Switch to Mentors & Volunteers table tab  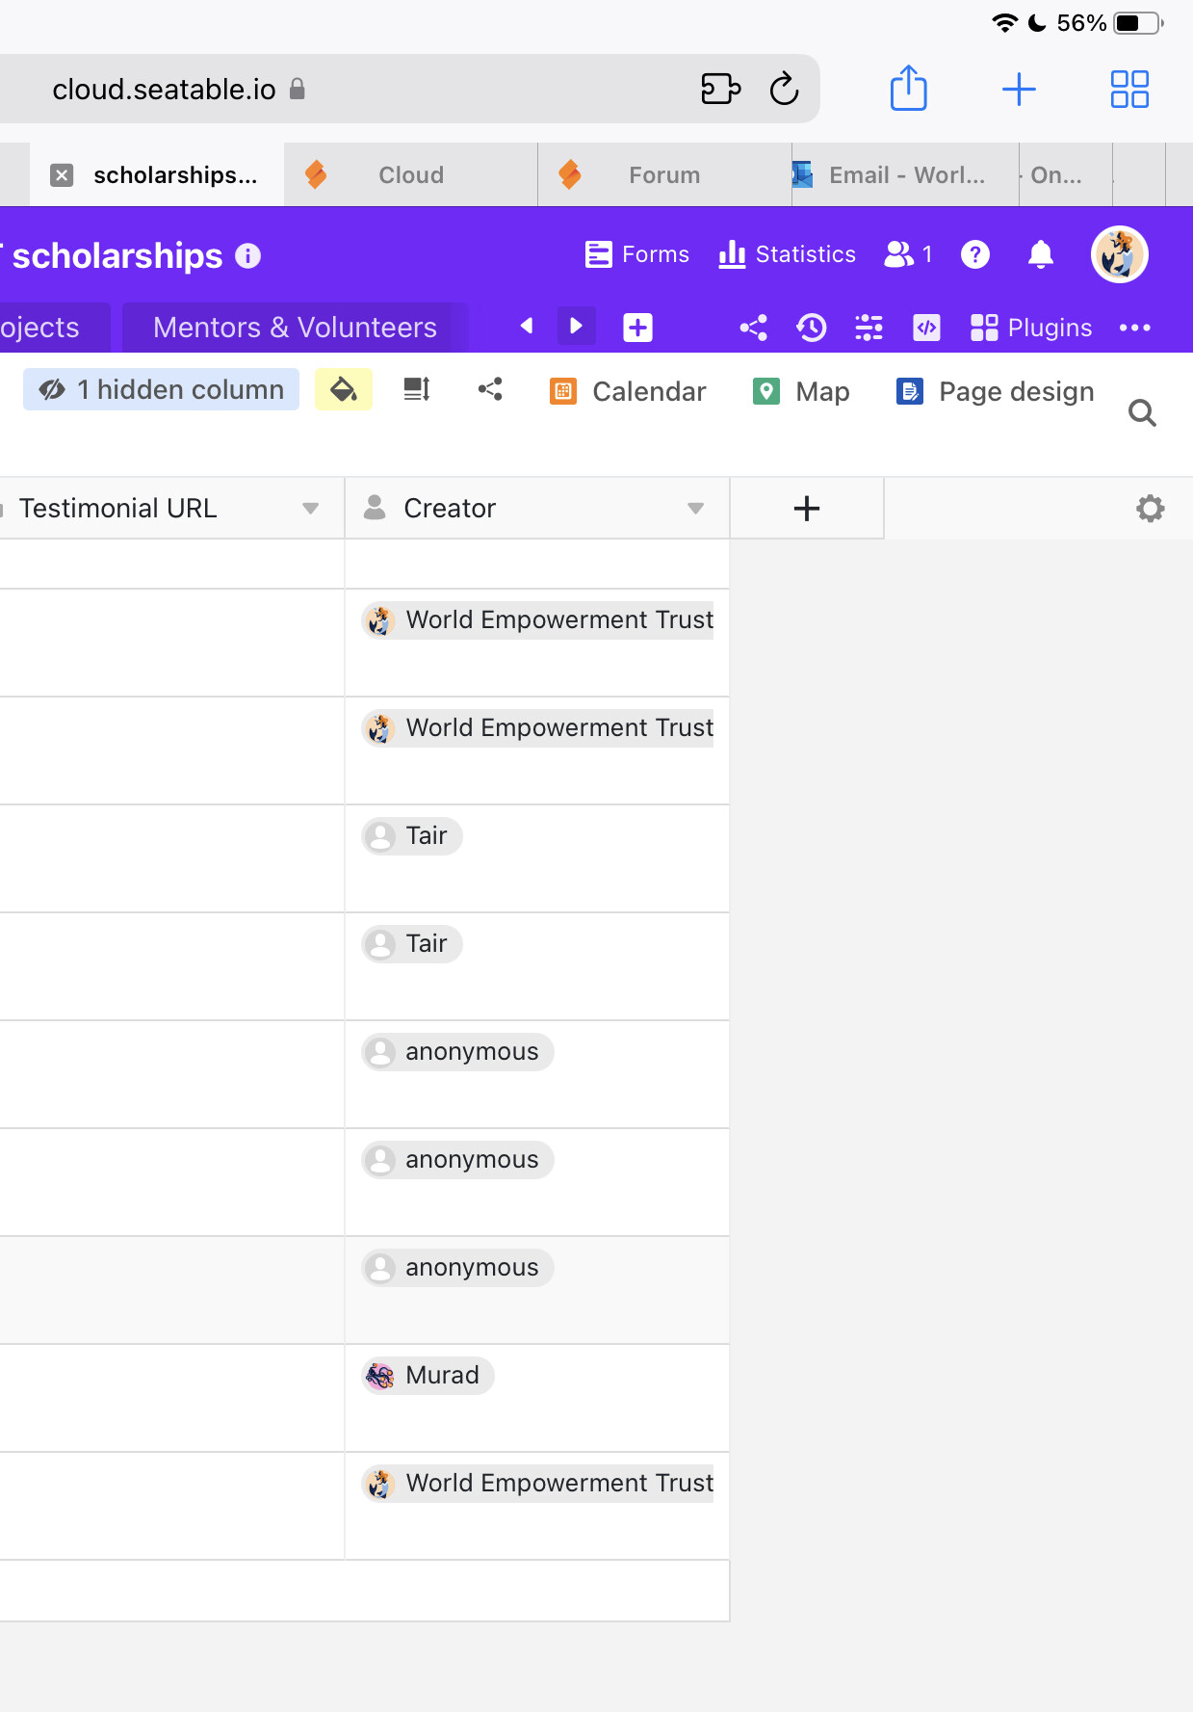(295, 328)
